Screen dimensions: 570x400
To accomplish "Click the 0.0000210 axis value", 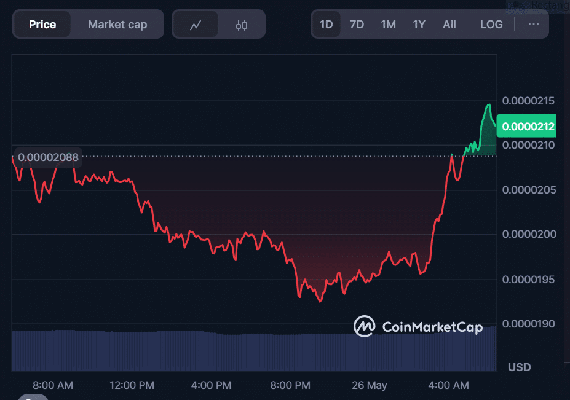I will pyautogui.click(x=528, y=145).
